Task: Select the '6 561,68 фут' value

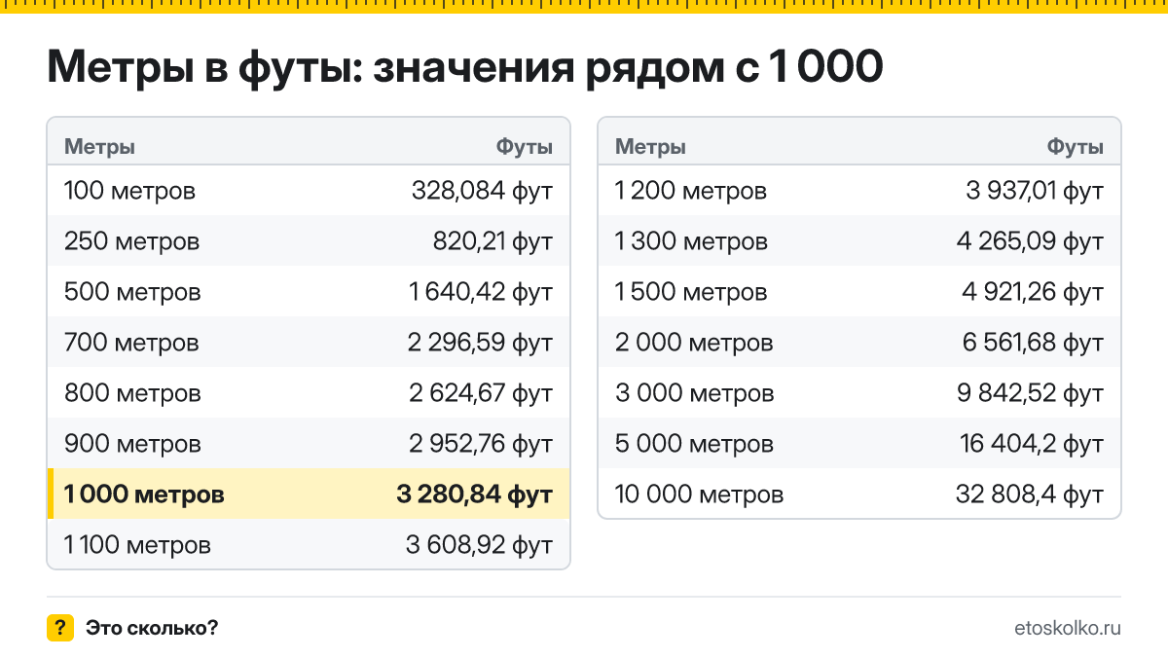Action: coord(1032,343)
